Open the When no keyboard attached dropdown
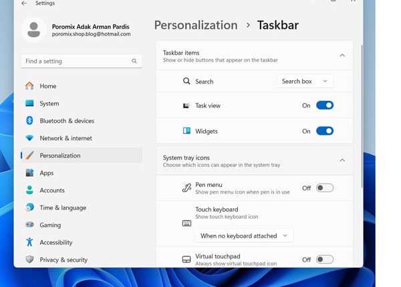This screenshot has height=287, width=401. pos(244,236)
